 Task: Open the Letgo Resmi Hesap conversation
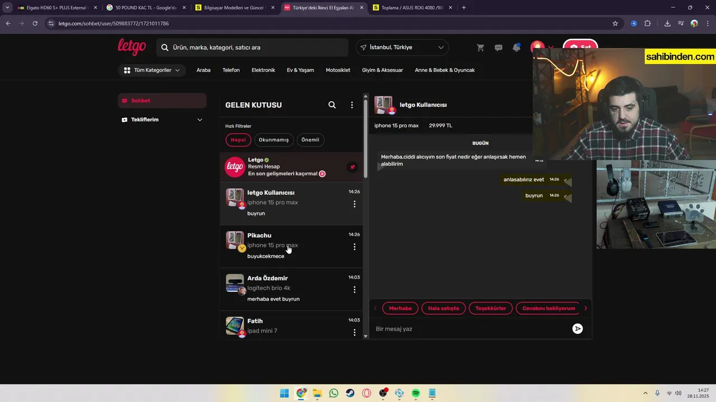[x=291, y=167]
